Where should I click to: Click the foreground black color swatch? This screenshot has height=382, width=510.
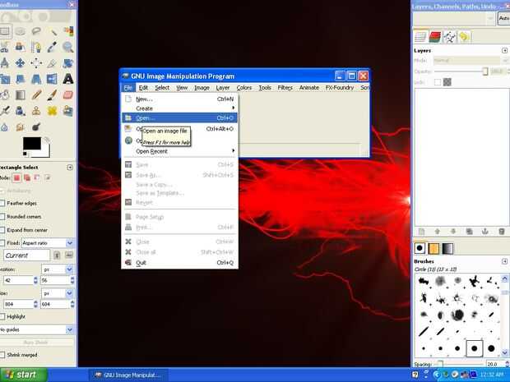click(31, 143)
